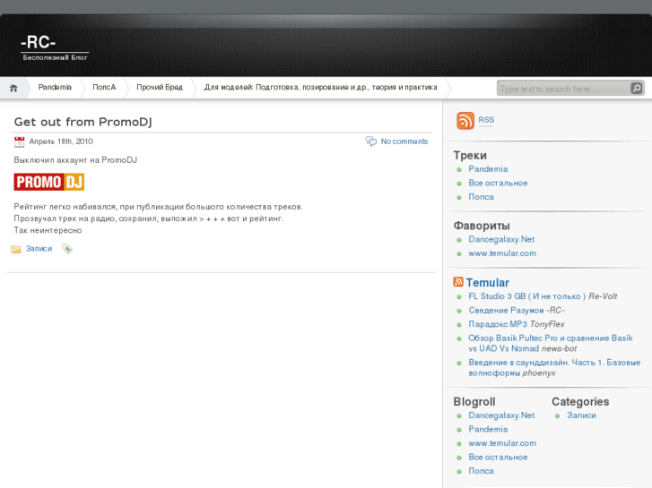Open the Записи category link under the post
Viewport: 652px width, 488px height.
pos(39,248)
